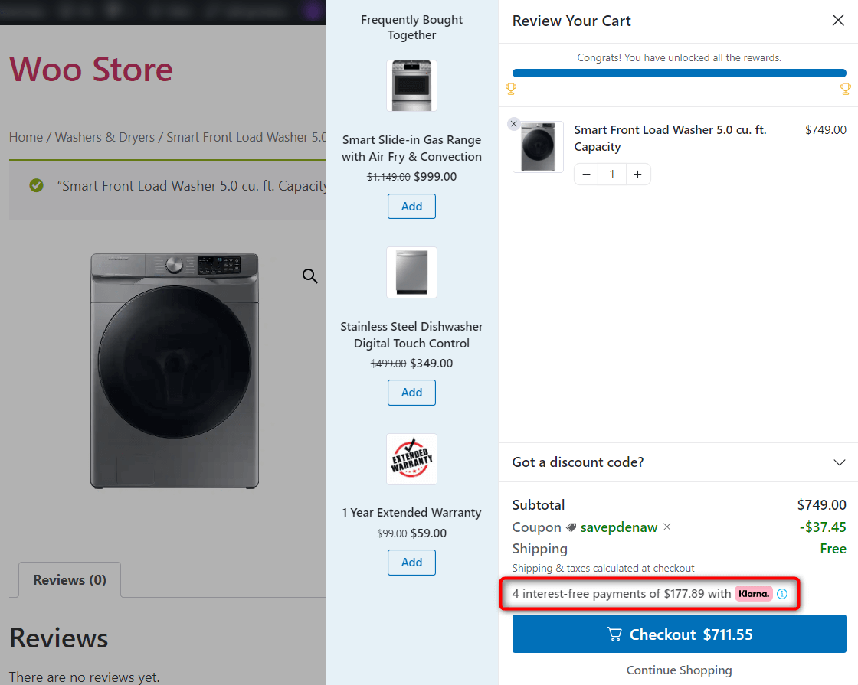Open the Reviews (0) tab

point(70,580)
